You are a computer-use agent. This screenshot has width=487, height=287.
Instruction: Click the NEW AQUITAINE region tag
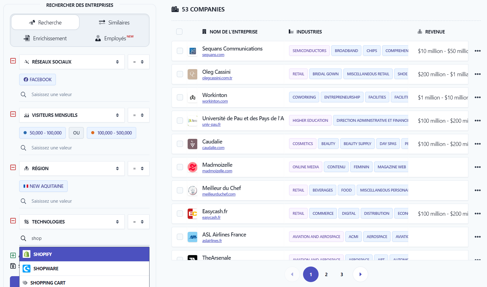(43, 186)
